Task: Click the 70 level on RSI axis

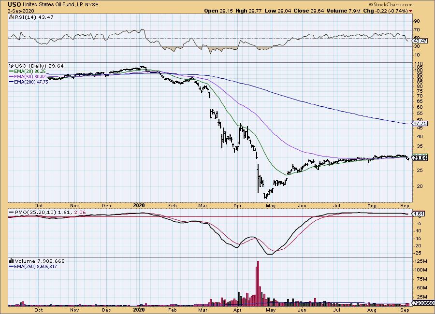Action: pyautogui.click(x=417, y=29)
